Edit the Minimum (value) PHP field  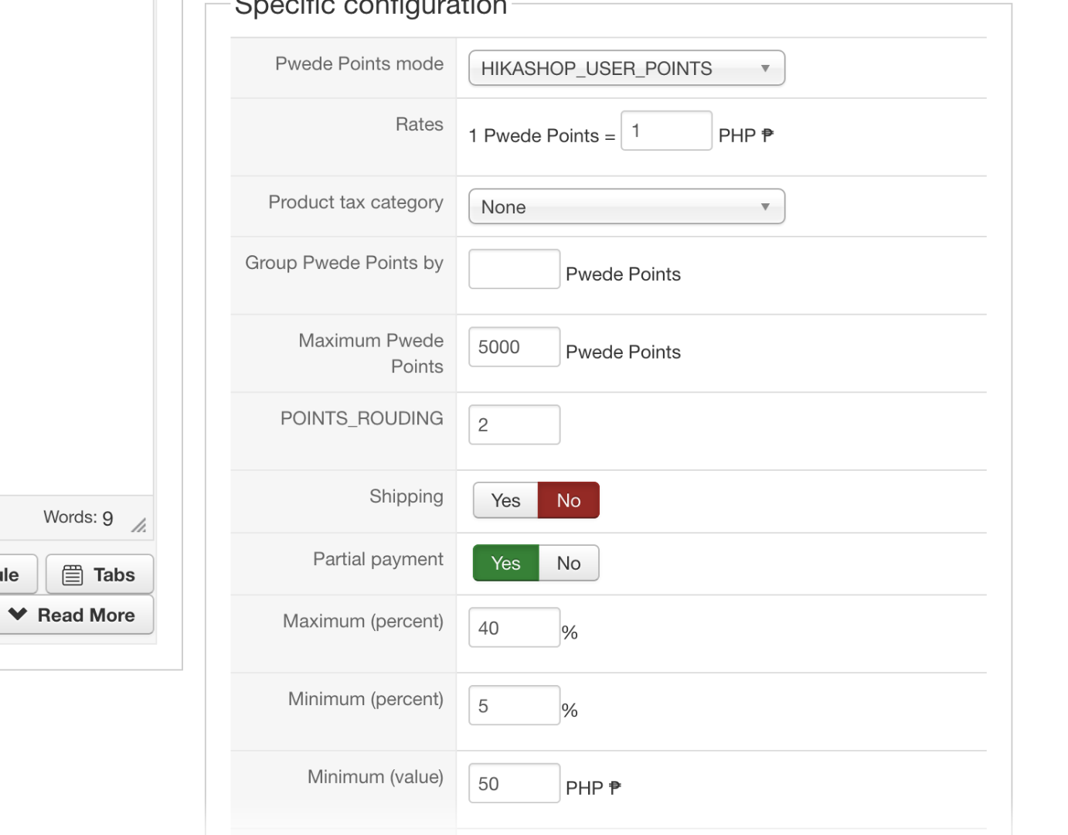(x=514, y=784)
